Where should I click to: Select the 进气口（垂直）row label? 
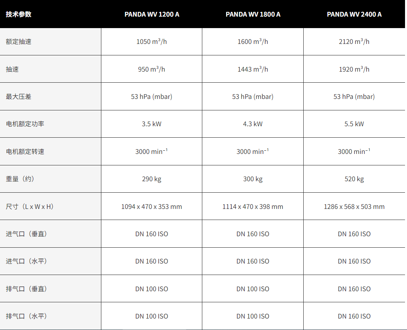tap(50, 234)
